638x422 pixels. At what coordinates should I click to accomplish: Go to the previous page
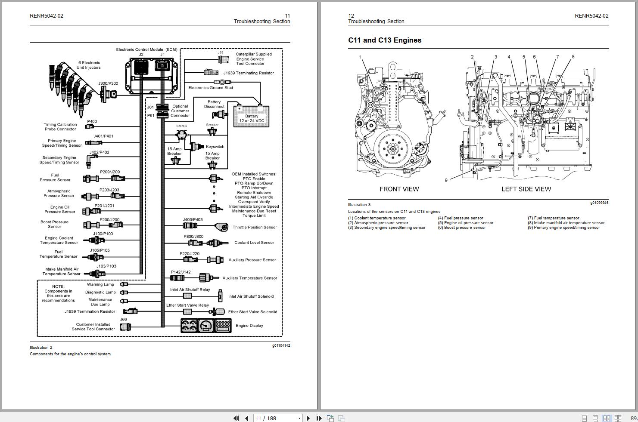point(246,418)
